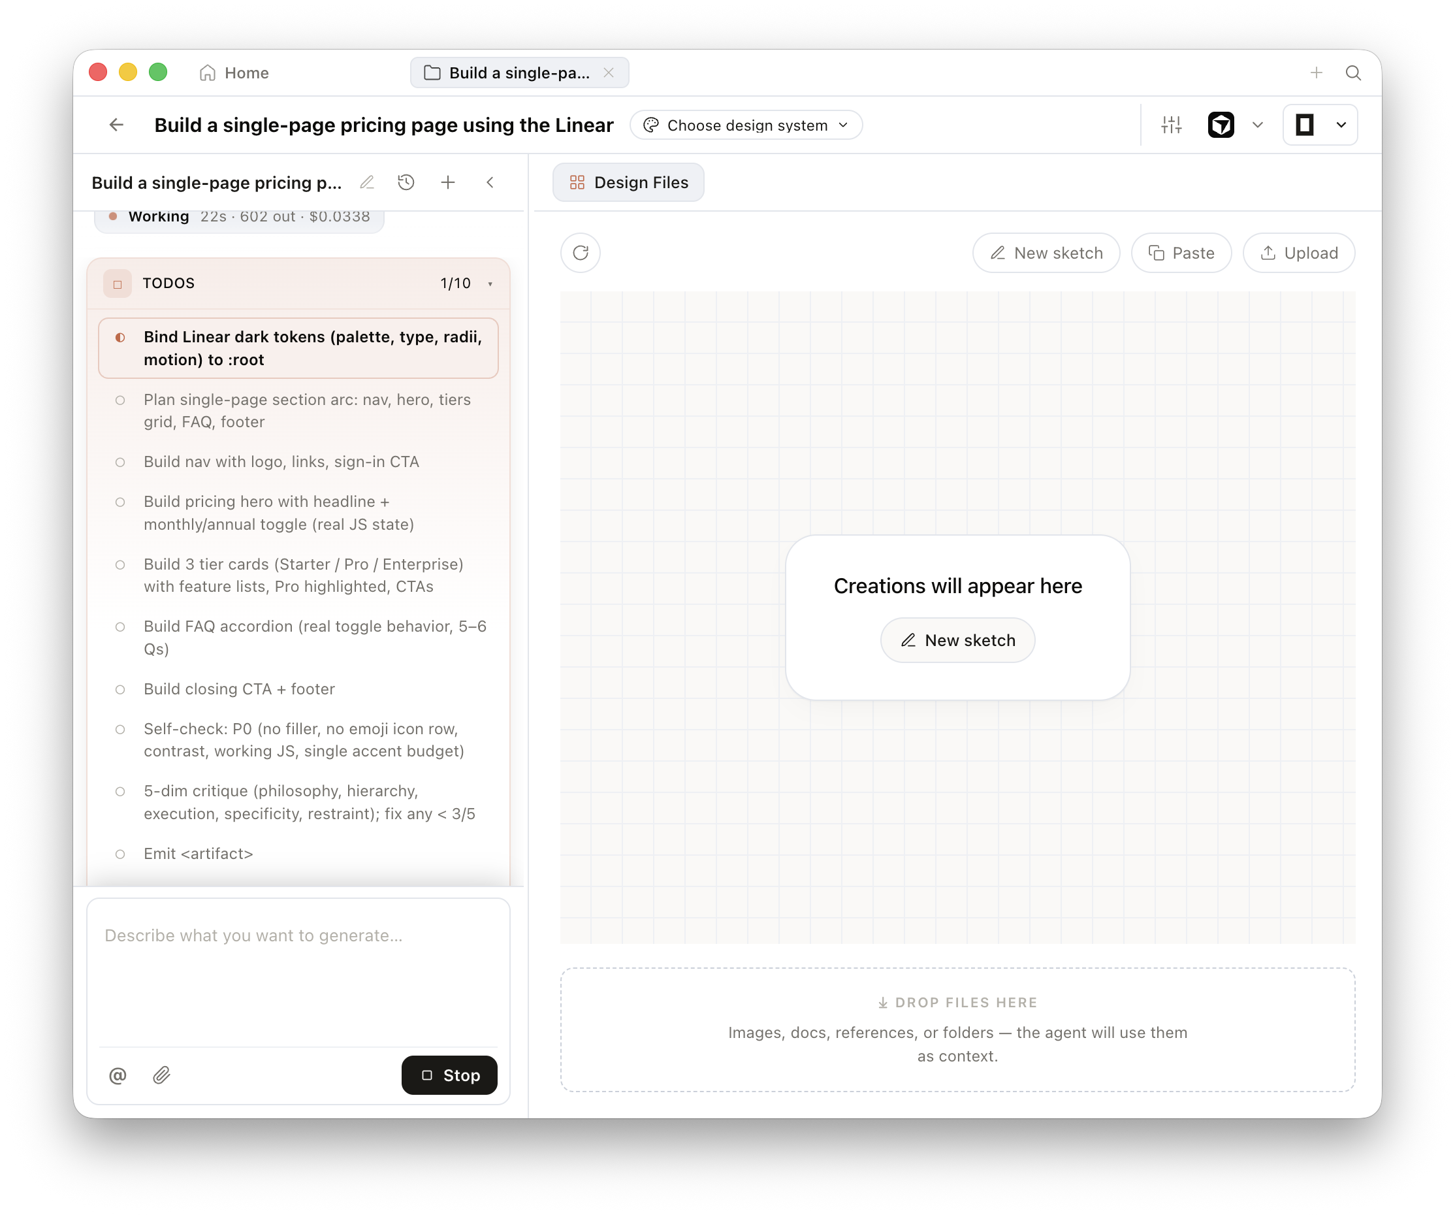Open the Home tab
Viewport: 1455px width, 1215px height.
tap(234, 73)
